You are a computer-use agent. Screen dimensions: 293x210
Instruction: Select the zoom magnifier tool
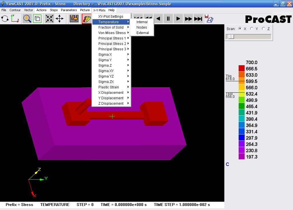tap(27, 19)
